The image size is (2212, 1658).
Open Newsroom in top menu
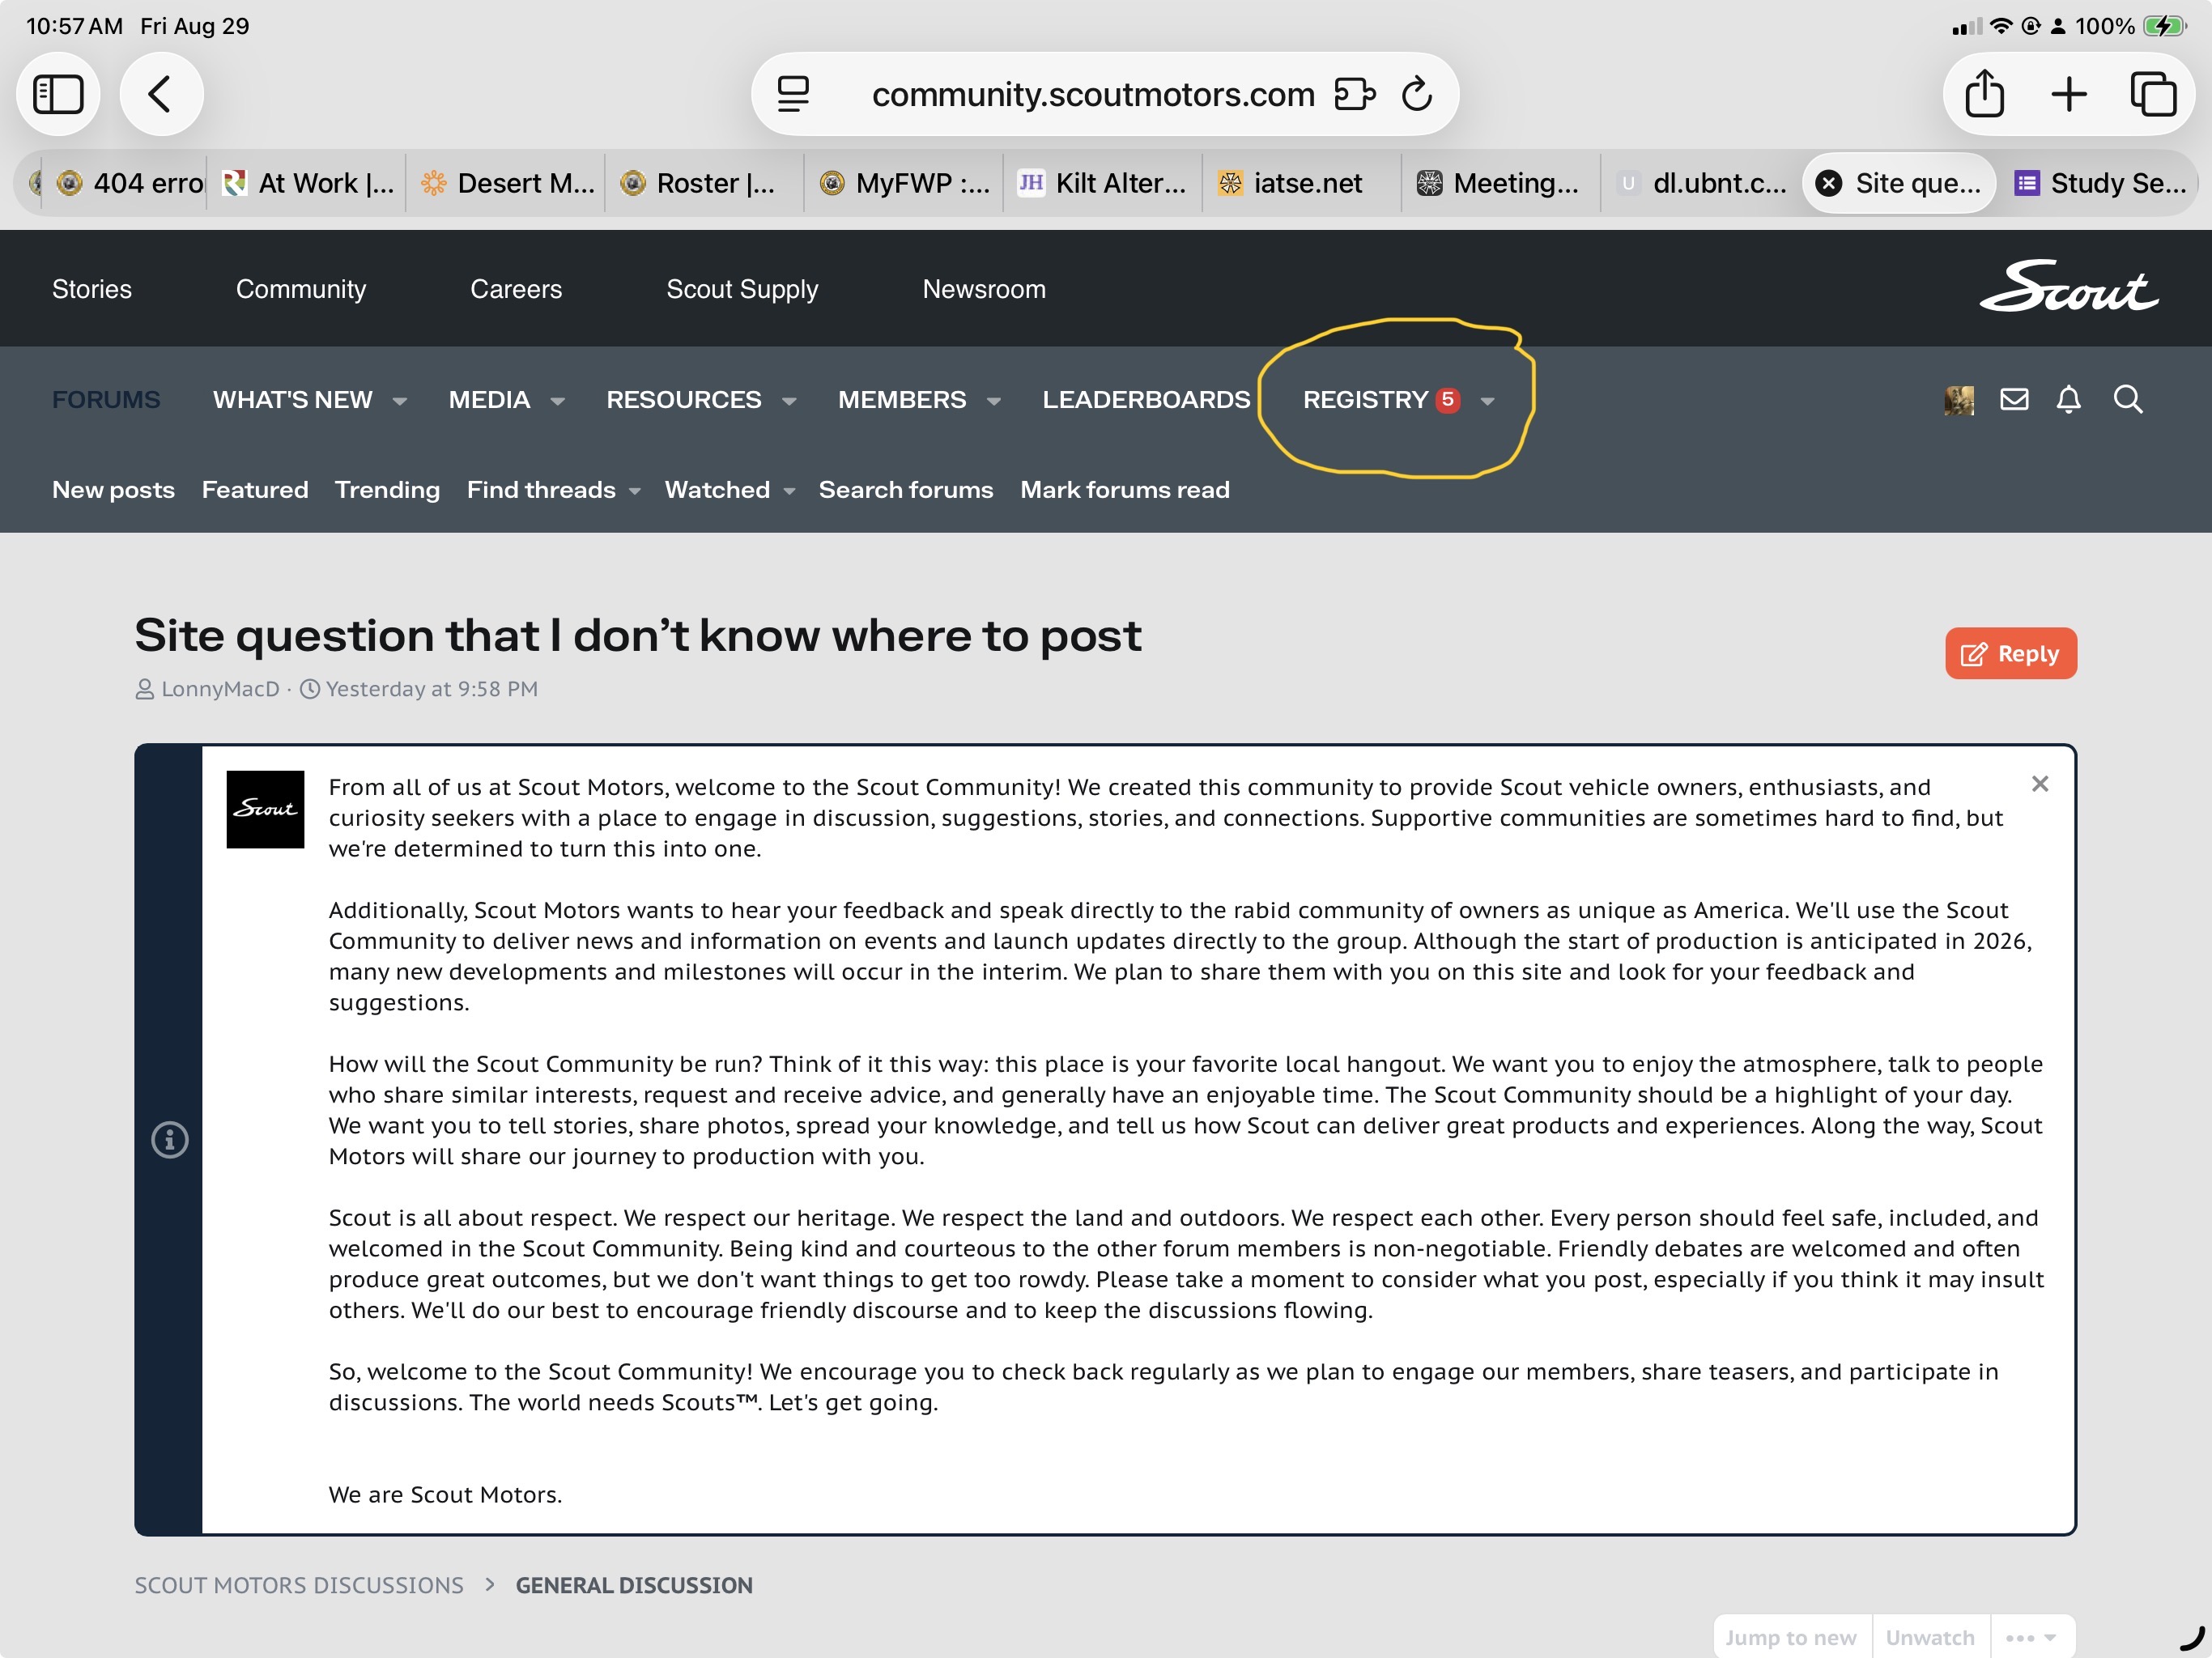[984, 289]
